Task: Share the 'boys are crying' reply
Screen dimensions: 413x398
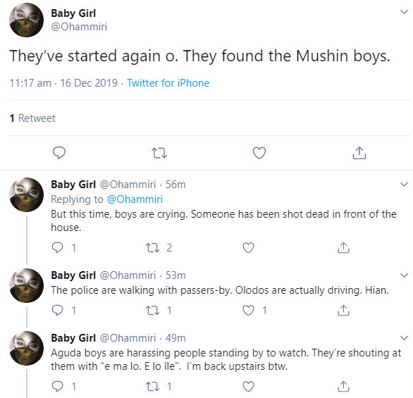Action: 343,248
